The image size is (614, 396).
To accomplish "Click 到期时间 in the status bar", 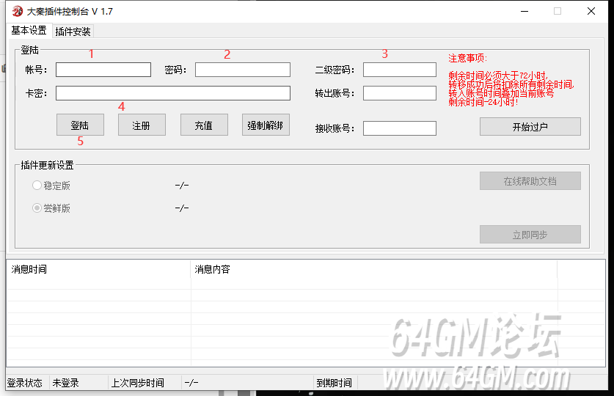I will [x=334, y=383].
